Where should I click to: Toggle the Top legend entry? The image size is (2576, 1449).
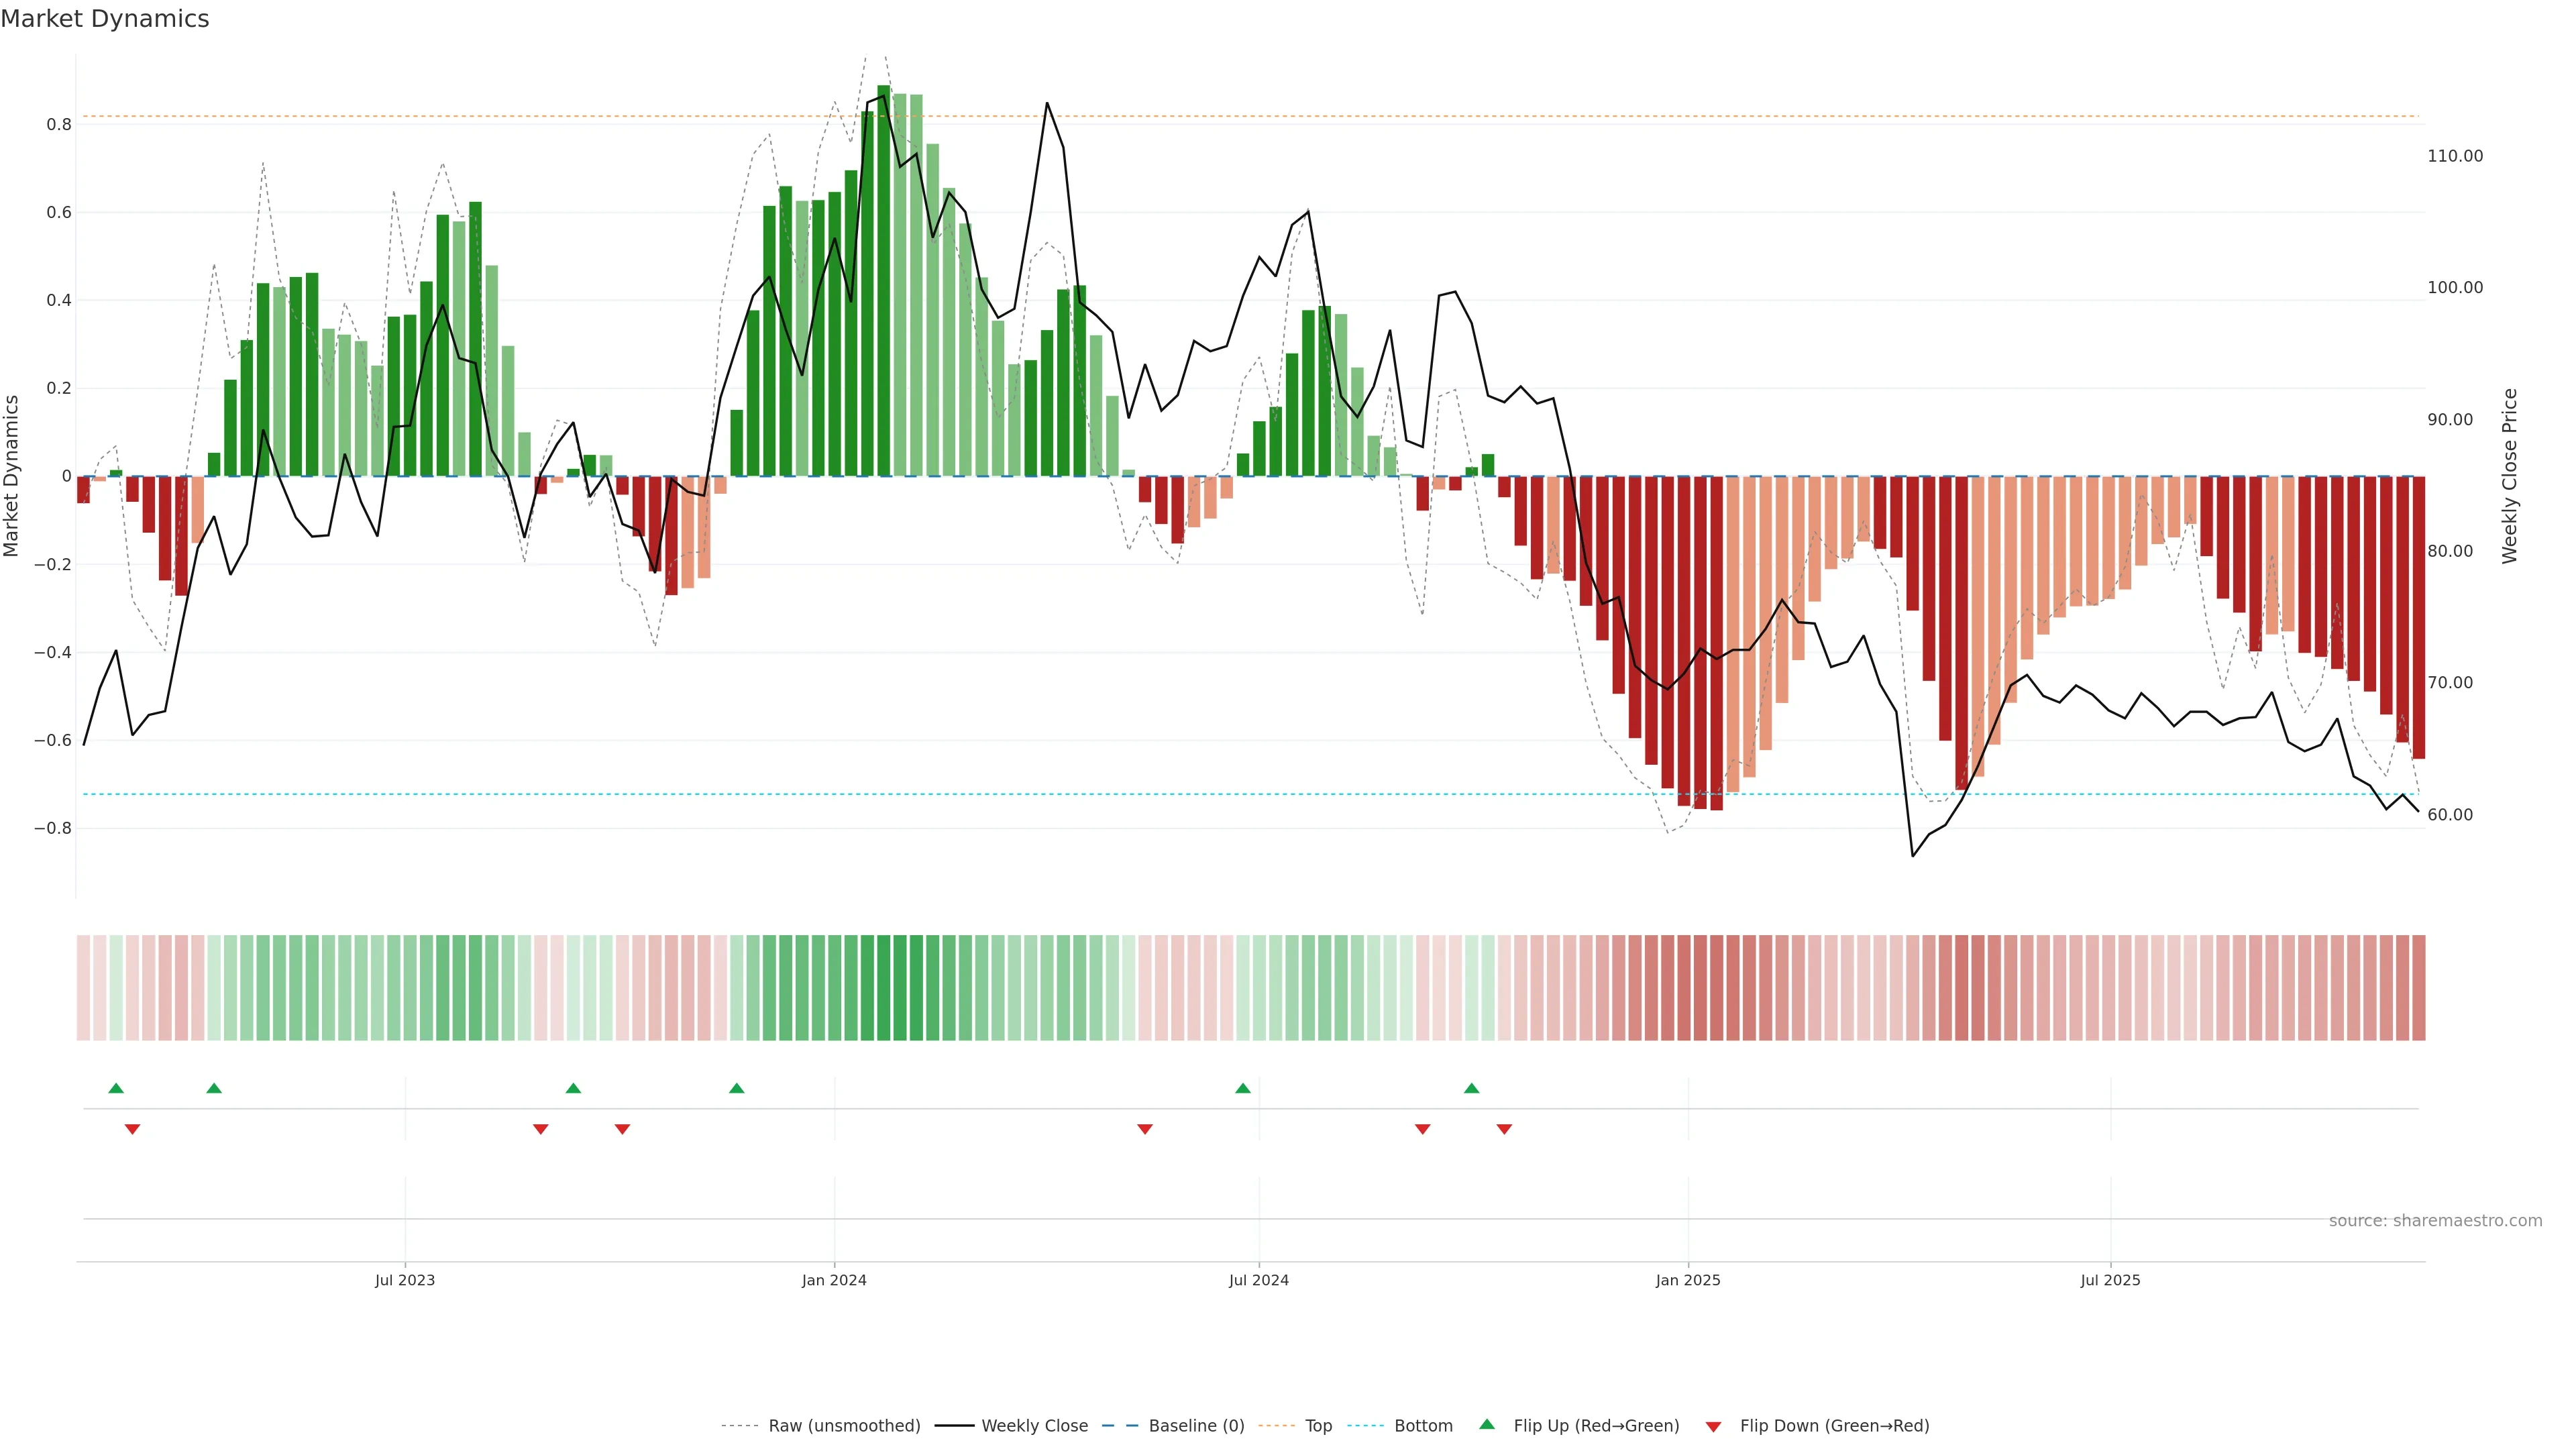click(x=1318, y=1426)
